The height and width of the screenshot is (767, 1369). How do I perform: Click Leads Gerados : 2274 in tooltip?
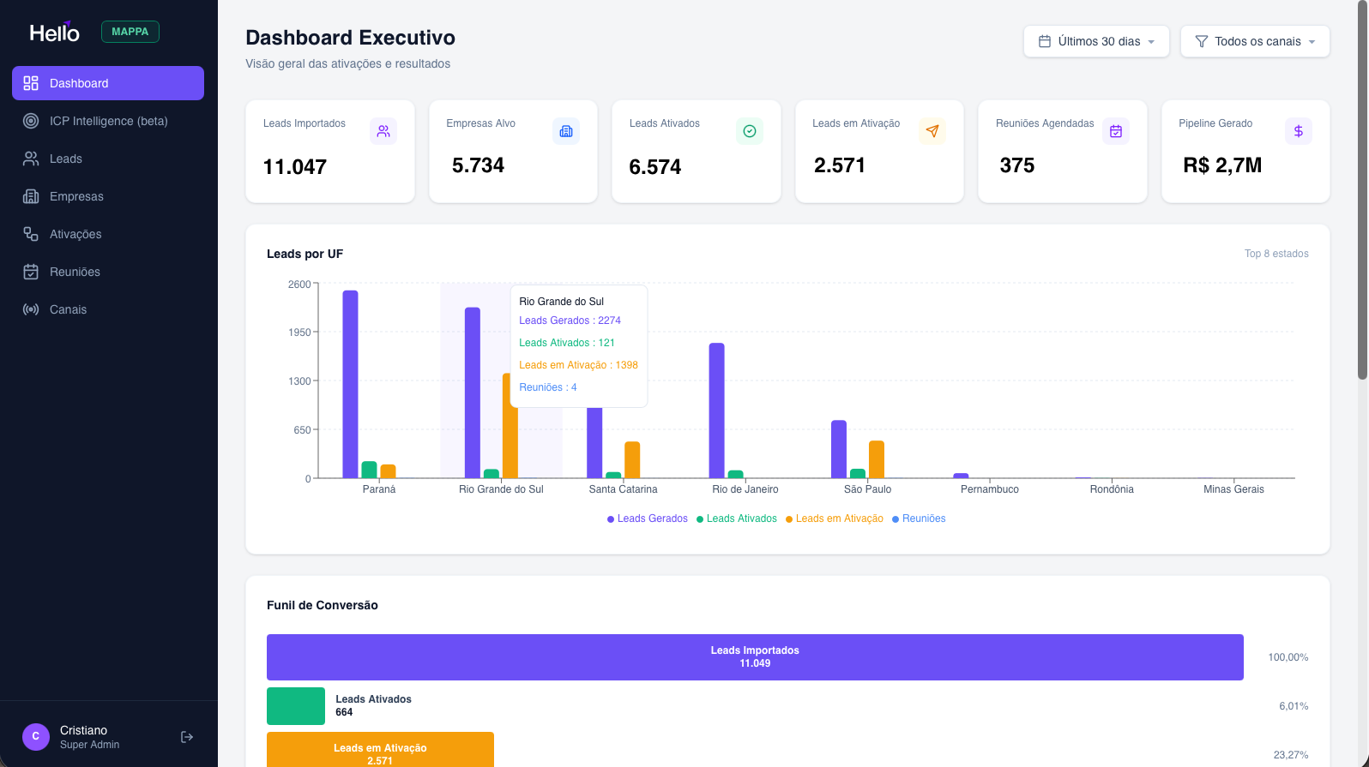pos(570,321)
